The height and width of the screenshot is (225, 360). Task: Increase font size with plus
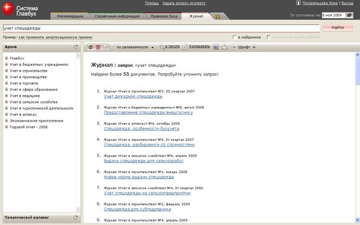pyautogui.click(x=254, y=47)
